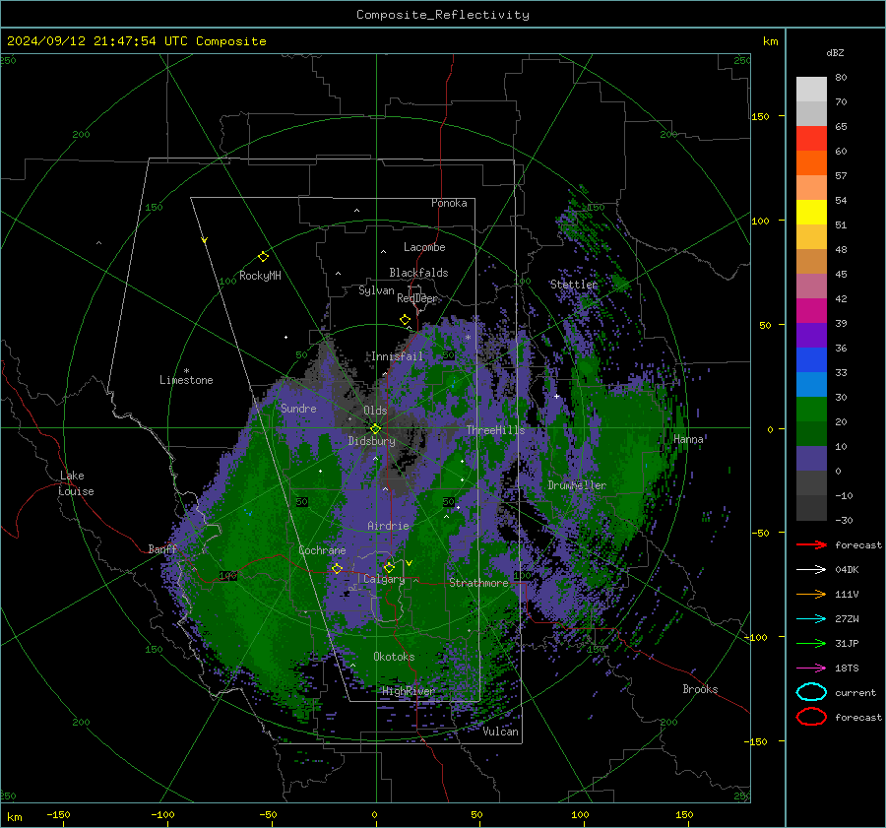
Task: Click the Lacombe town label
Action: 424,247
